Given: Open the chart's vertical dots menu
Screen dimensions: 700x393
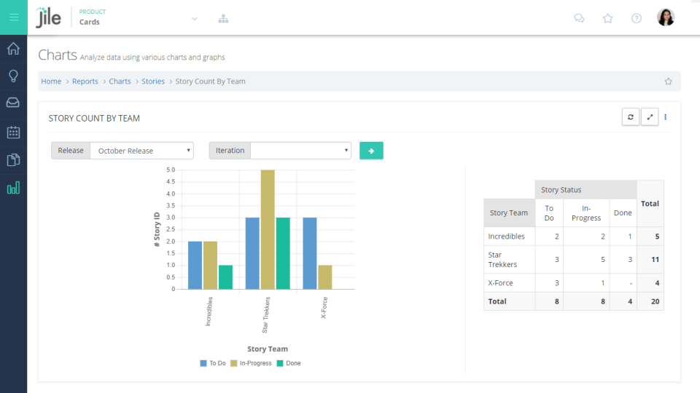Looking at the screenshot, I should [665, 116].
